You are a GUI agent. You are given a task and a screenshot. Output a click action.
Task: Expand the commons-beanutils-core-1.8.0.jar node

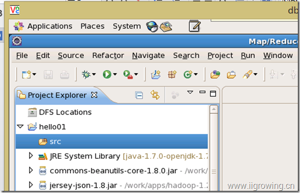(31, 171)
